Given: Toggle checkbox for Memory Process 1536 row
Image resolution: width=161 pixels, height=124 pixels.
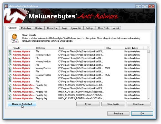Looking at the screenshot, I should point(10,75).
